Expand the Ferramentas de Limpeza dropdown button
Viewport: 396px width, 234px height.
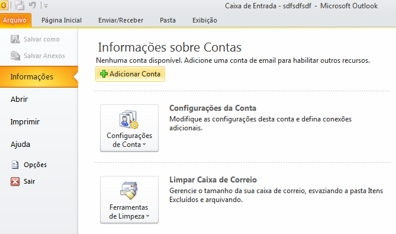click(x=129, y=200)
